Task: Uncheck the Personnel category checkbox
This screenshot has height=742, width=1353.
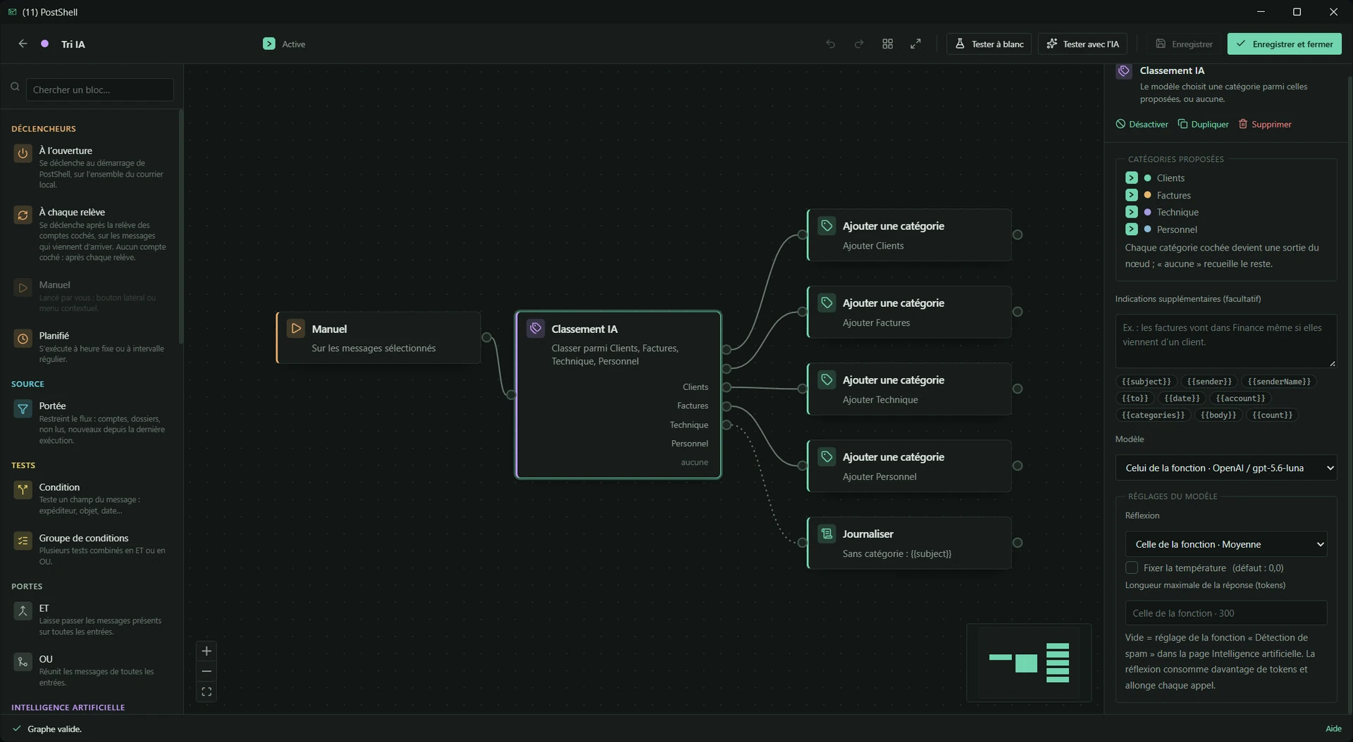Action: coord(1131,229)
